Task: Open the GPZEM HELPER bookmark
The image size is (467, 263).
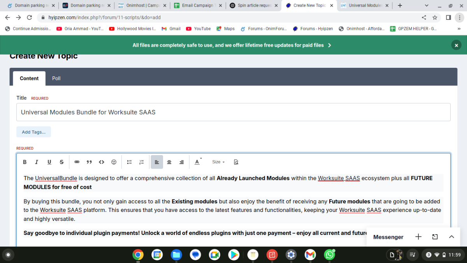Action: click(413, 28)
